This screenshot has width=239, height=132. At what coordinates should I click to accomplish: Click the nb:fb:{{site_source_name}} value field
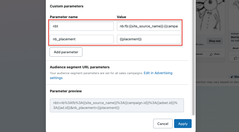[149, 26]
